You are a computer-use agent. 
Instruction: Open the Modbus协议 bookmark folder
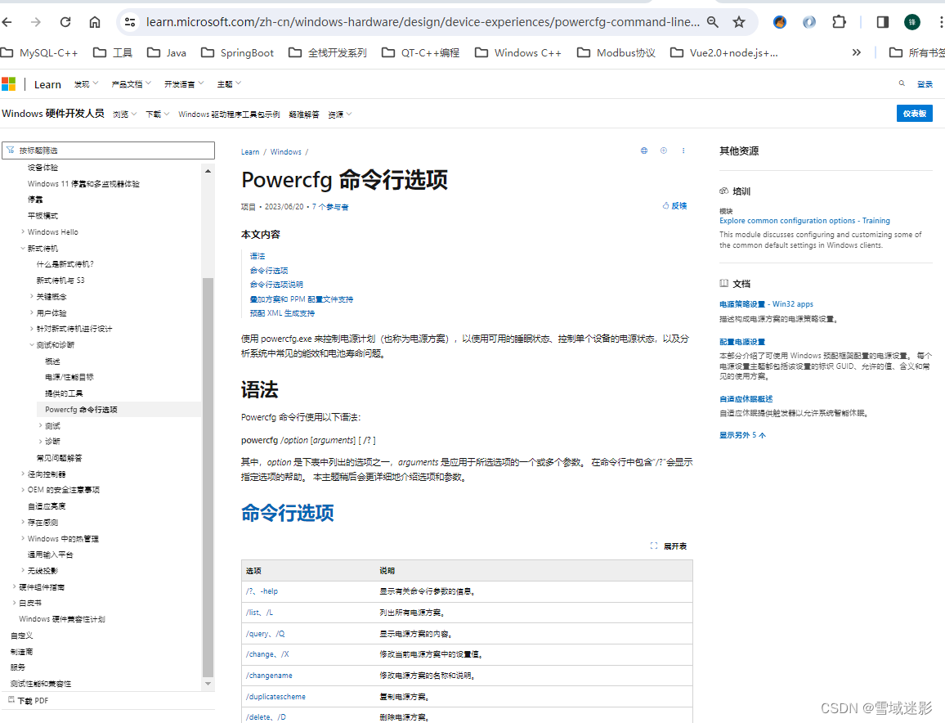point(616,53)
